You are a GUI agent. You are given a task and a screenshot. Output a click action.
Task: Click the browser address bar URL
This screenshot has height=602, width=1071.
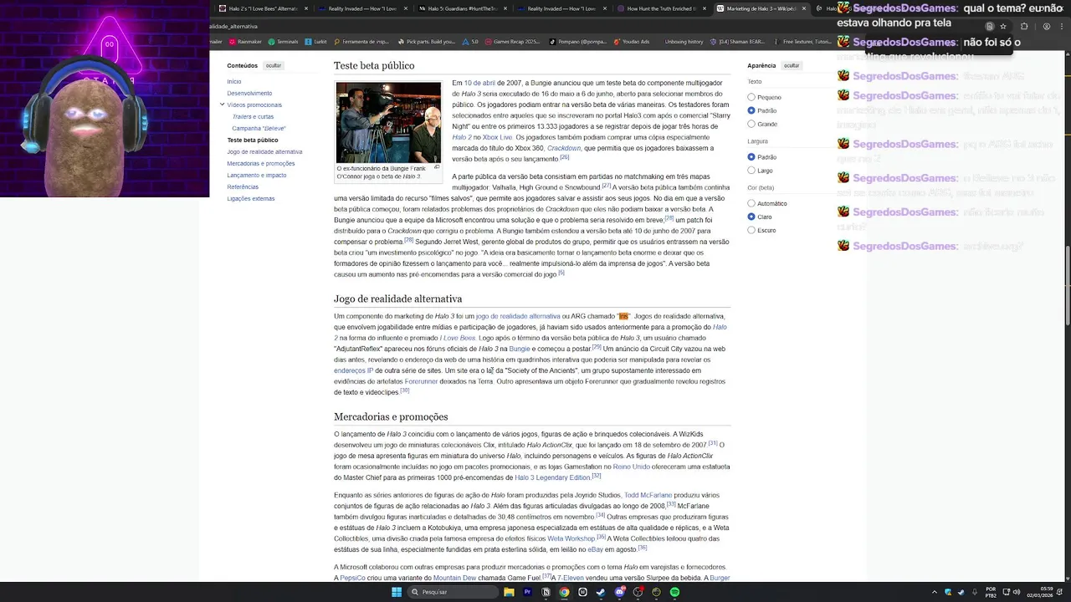[233, 26]
